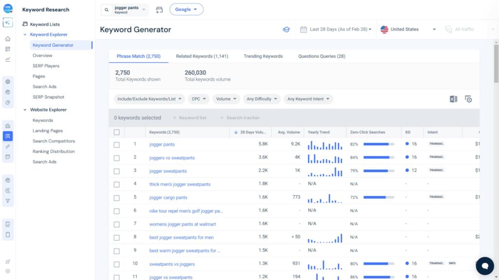The width and height of the screenshot is (499, 280).
Task: Open the line chart trends icon in sidebar
Action: (x=7, y=58)
